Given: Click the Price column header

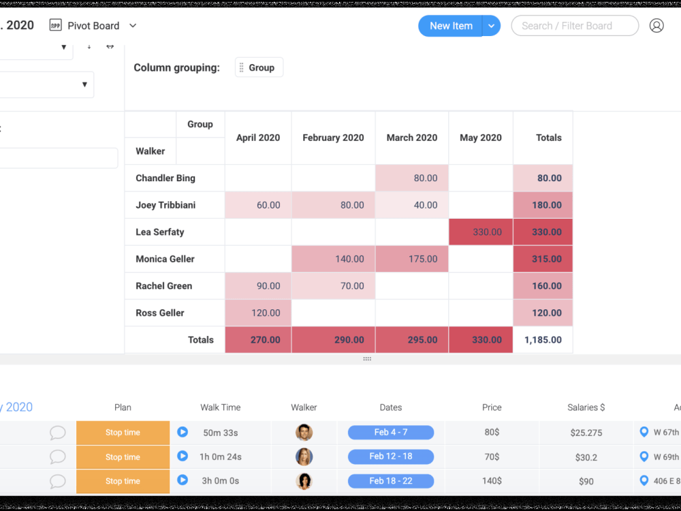Looking at the screenshot, I should coord(492,407).
